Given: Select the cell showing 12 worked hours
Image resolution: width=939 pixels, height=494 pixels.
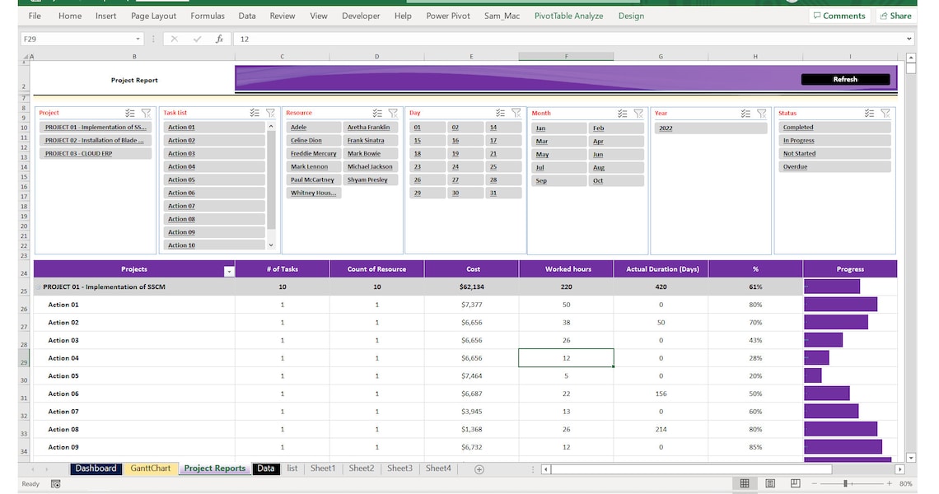Looking at the screenshot, I should point(566,357).
